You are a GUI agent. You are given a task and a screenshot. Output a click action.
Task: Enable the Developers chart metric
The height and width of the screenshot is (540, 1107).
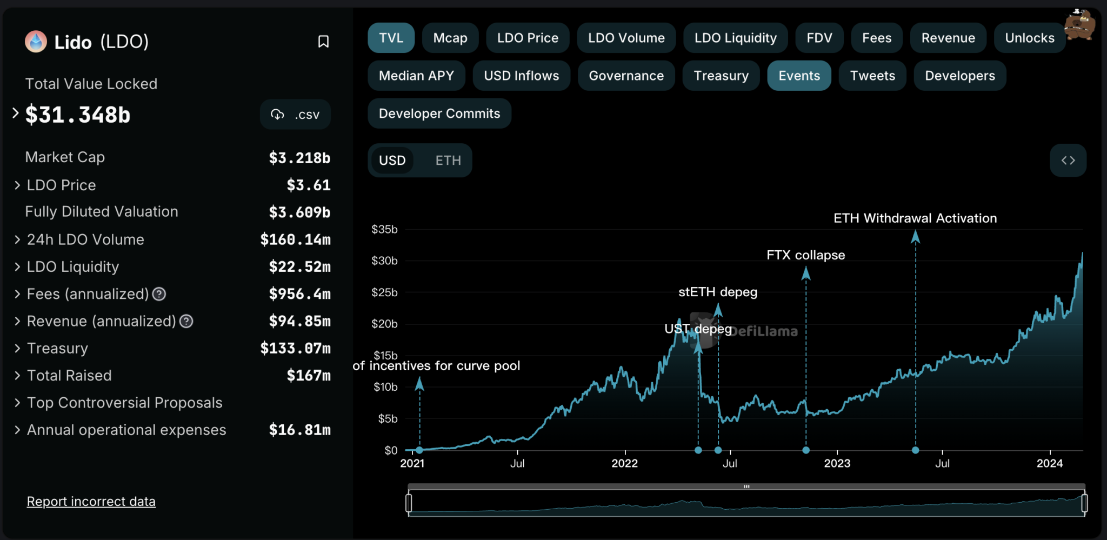960,76
